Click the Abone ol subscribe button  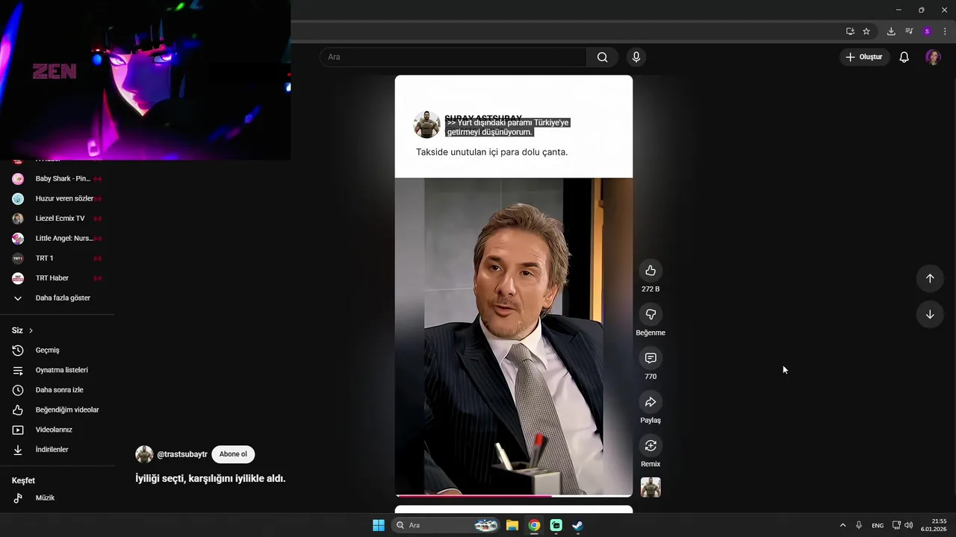(233, 454)
